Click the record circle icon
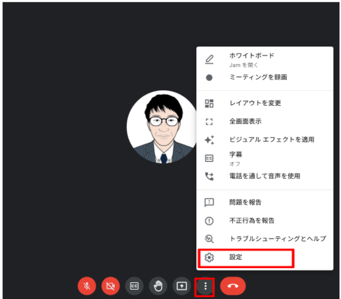This screenshot has height=299, width=341. (x=209, y=77)
